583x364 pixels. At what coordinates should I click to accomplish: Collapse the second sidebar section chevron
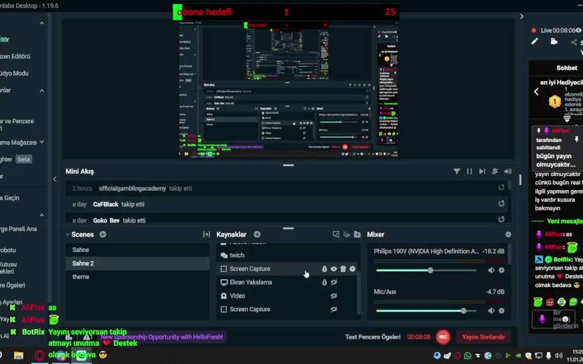tap(42, 90)
